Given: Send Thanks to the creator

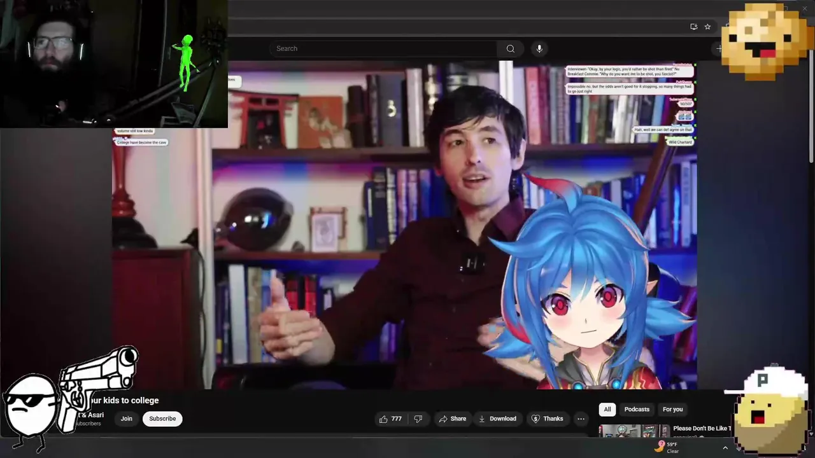Looking at the screenshot, I should [x=547, y=419].
